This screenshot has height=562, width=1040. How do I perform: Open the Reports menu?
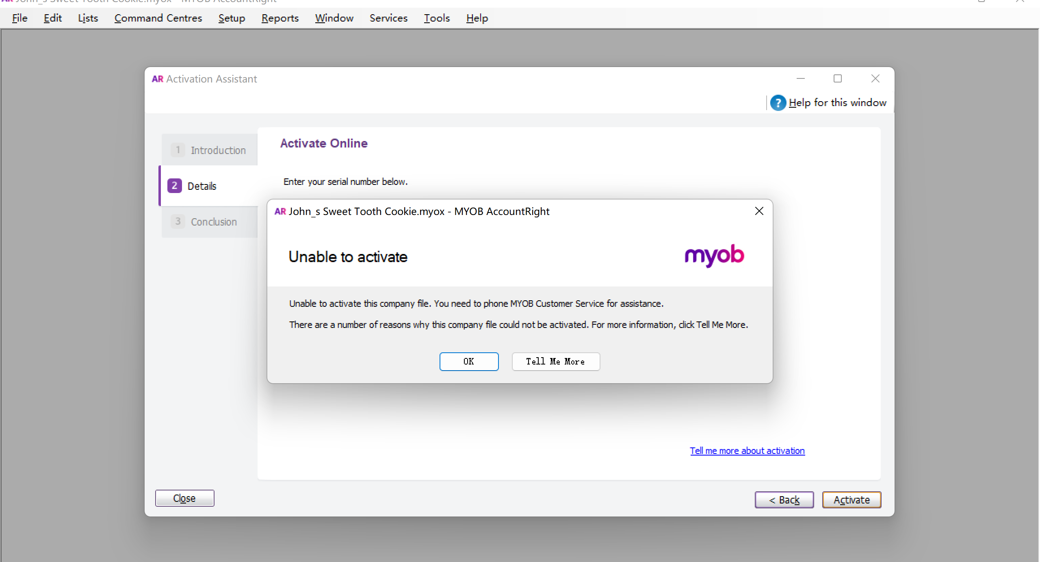(280, 18)
